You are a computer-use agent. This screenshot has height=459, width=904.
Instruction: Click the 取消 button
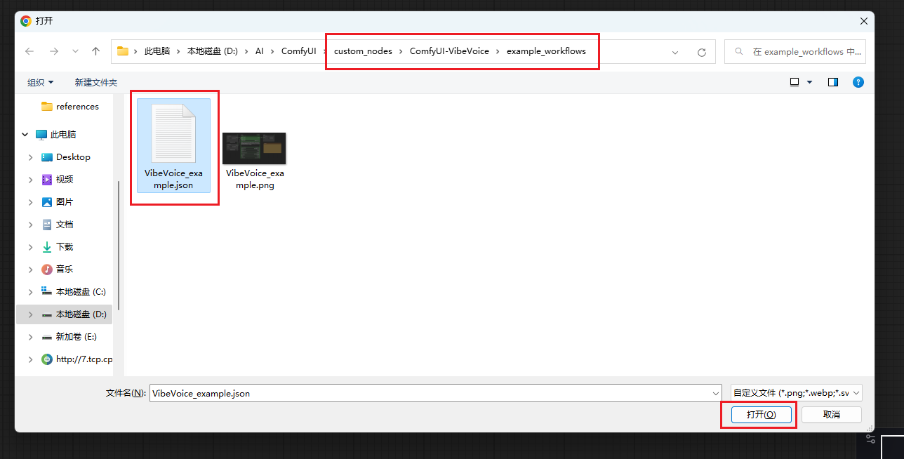[832, 415]
